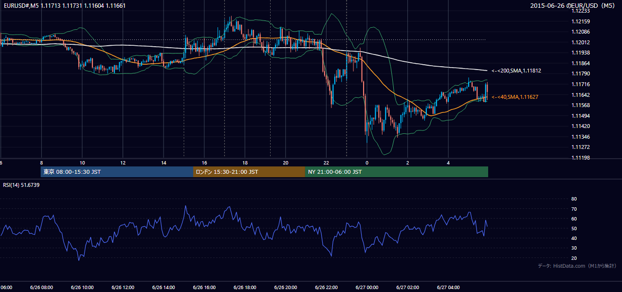Click price axis label 1.12159

coord(581,21)
